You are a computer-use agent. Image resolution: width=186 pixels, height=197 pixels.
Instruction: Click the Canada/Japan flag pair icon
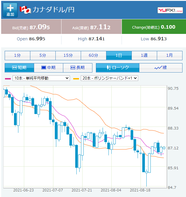[x=25, y=10]
